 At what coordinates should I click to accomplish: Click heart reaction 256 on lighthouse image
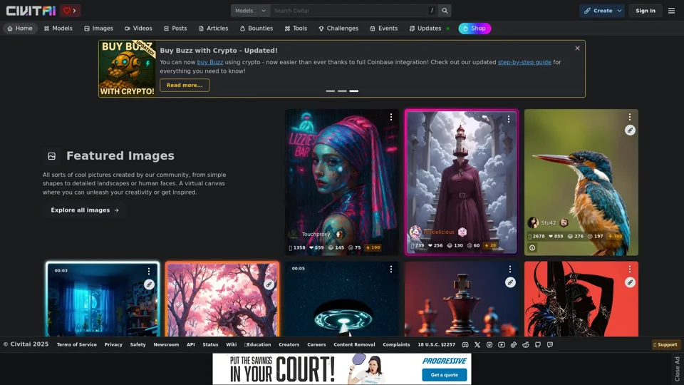[x=435, y=245]
